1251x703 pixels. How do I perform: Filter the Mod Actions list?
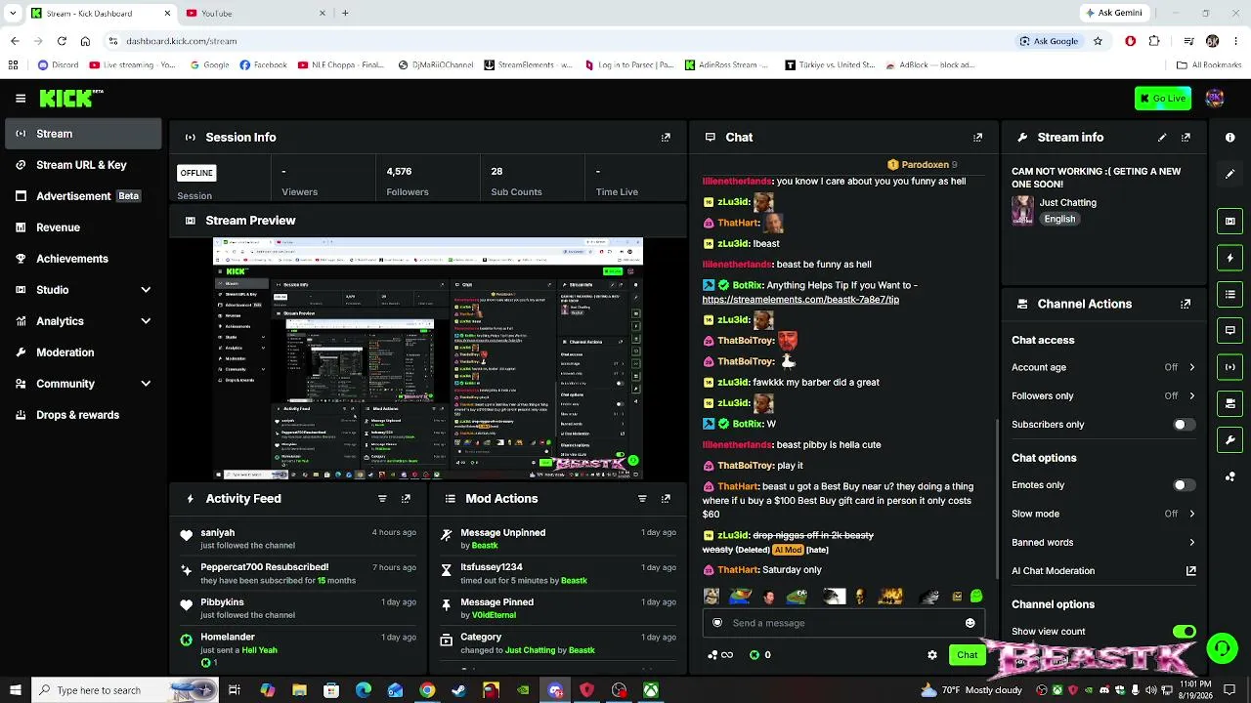pyautogui.click(x=642, y=498)
